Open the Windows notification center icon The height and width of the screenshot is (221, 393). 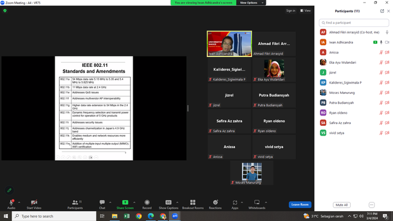386,216
